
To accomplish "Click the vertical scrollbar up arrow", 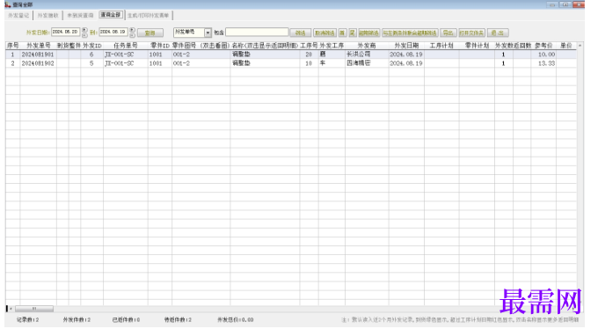I will (580, 46).
